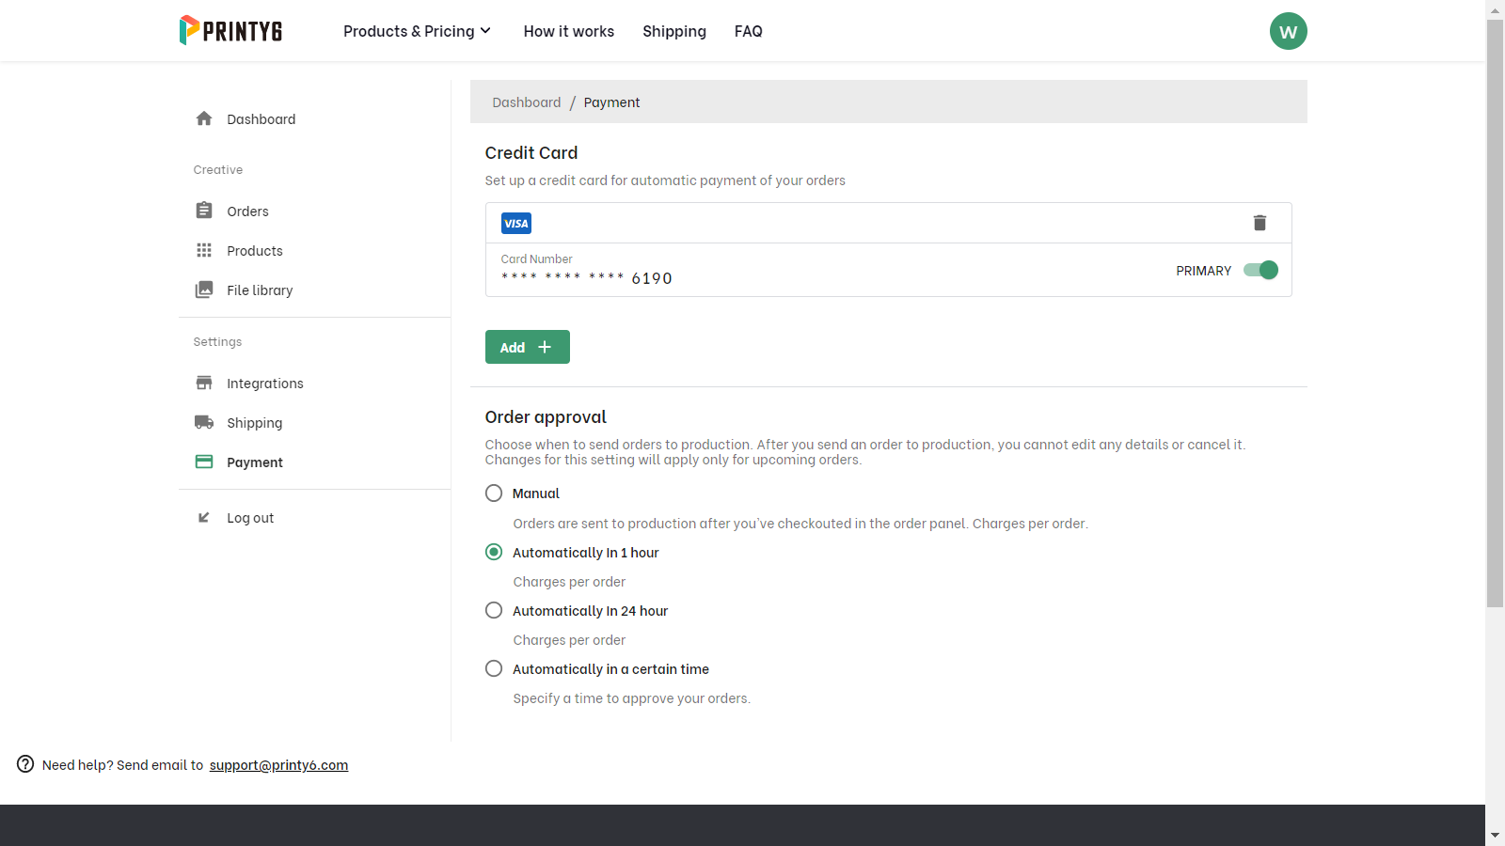Screen dimensions: 1505x846
Task: Open the user avatar W menu
Action: point(1288,31)
